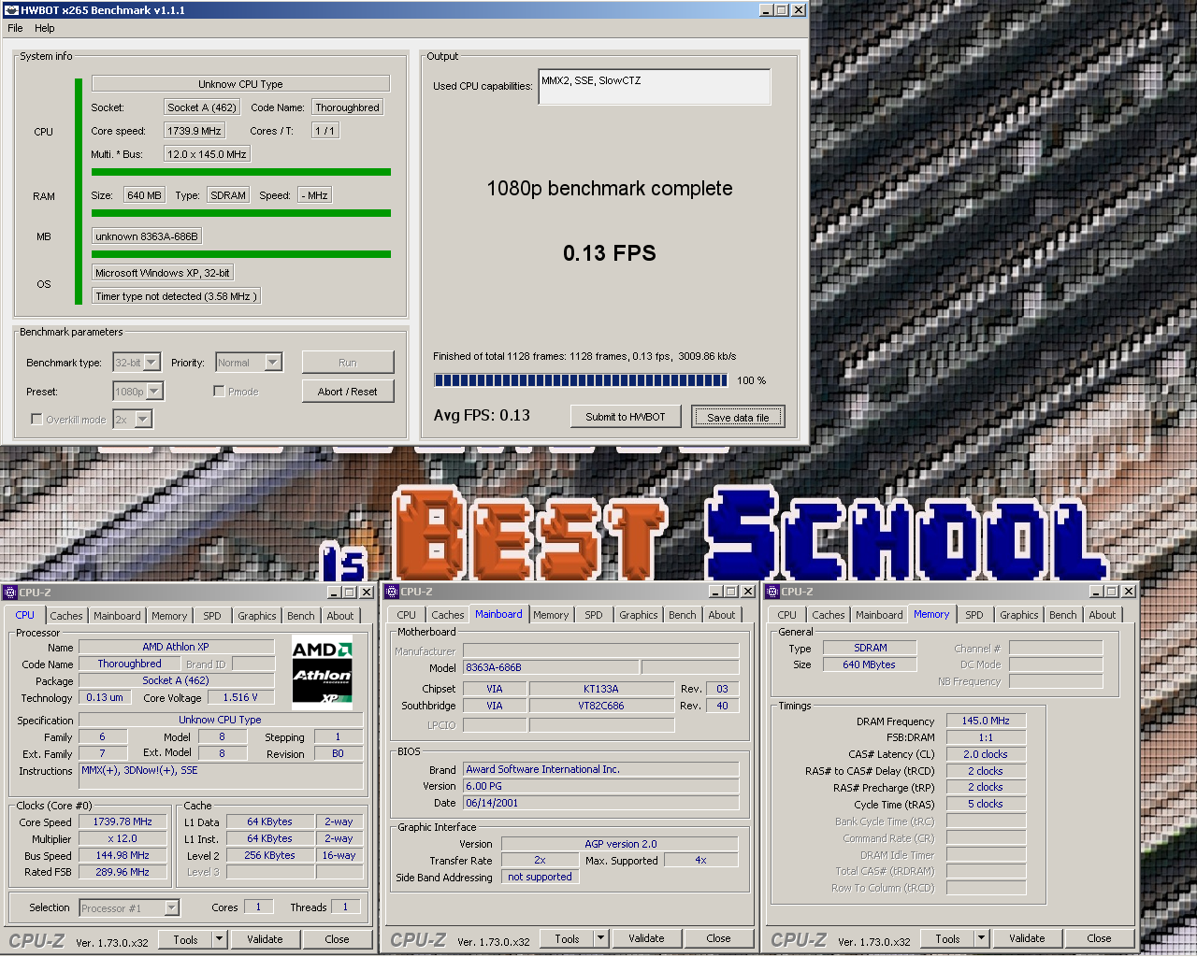Click Validate in Memory CPU-Z window

pyautogui.click(x=1027, y=938)
